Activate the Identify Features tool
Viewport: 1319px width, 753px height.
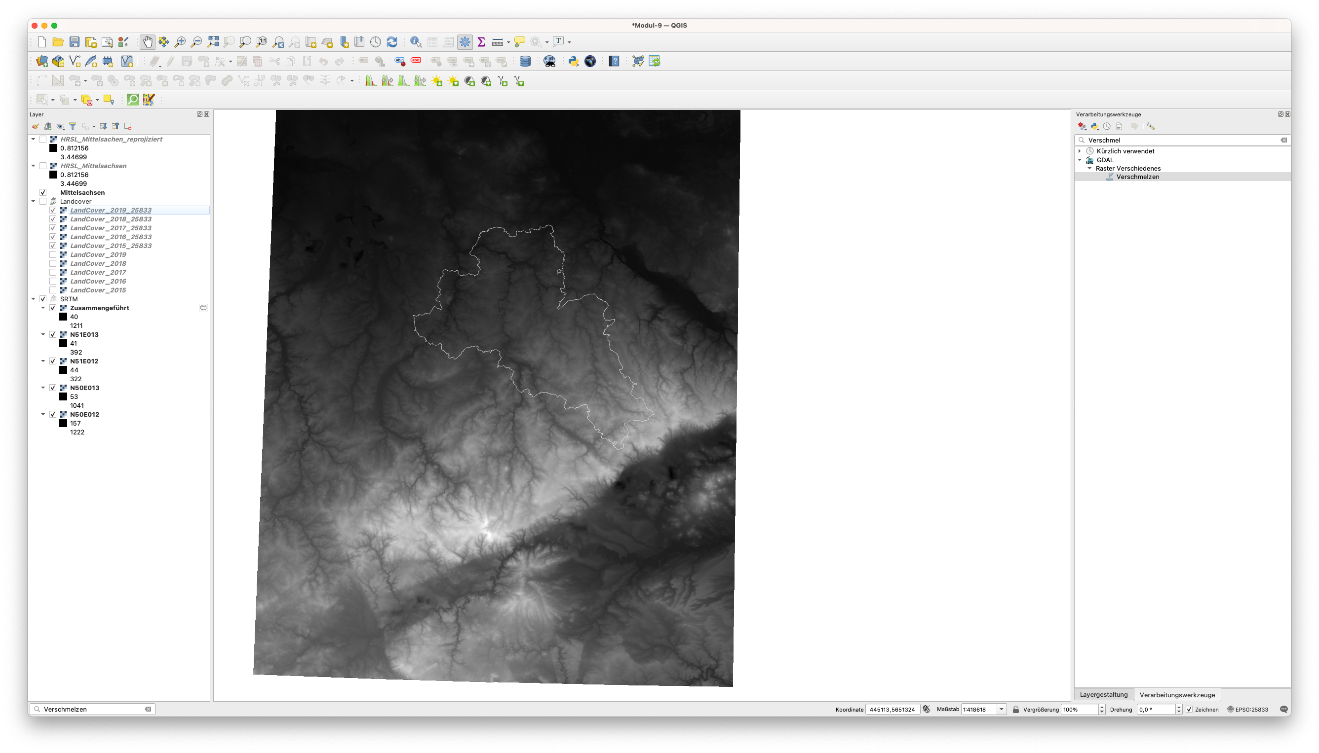pos(416,42)
